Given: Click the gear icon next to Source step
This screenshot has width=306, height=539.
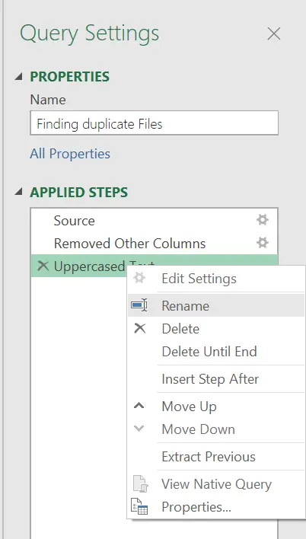Looking at the screenshot, I should (263, 220).
